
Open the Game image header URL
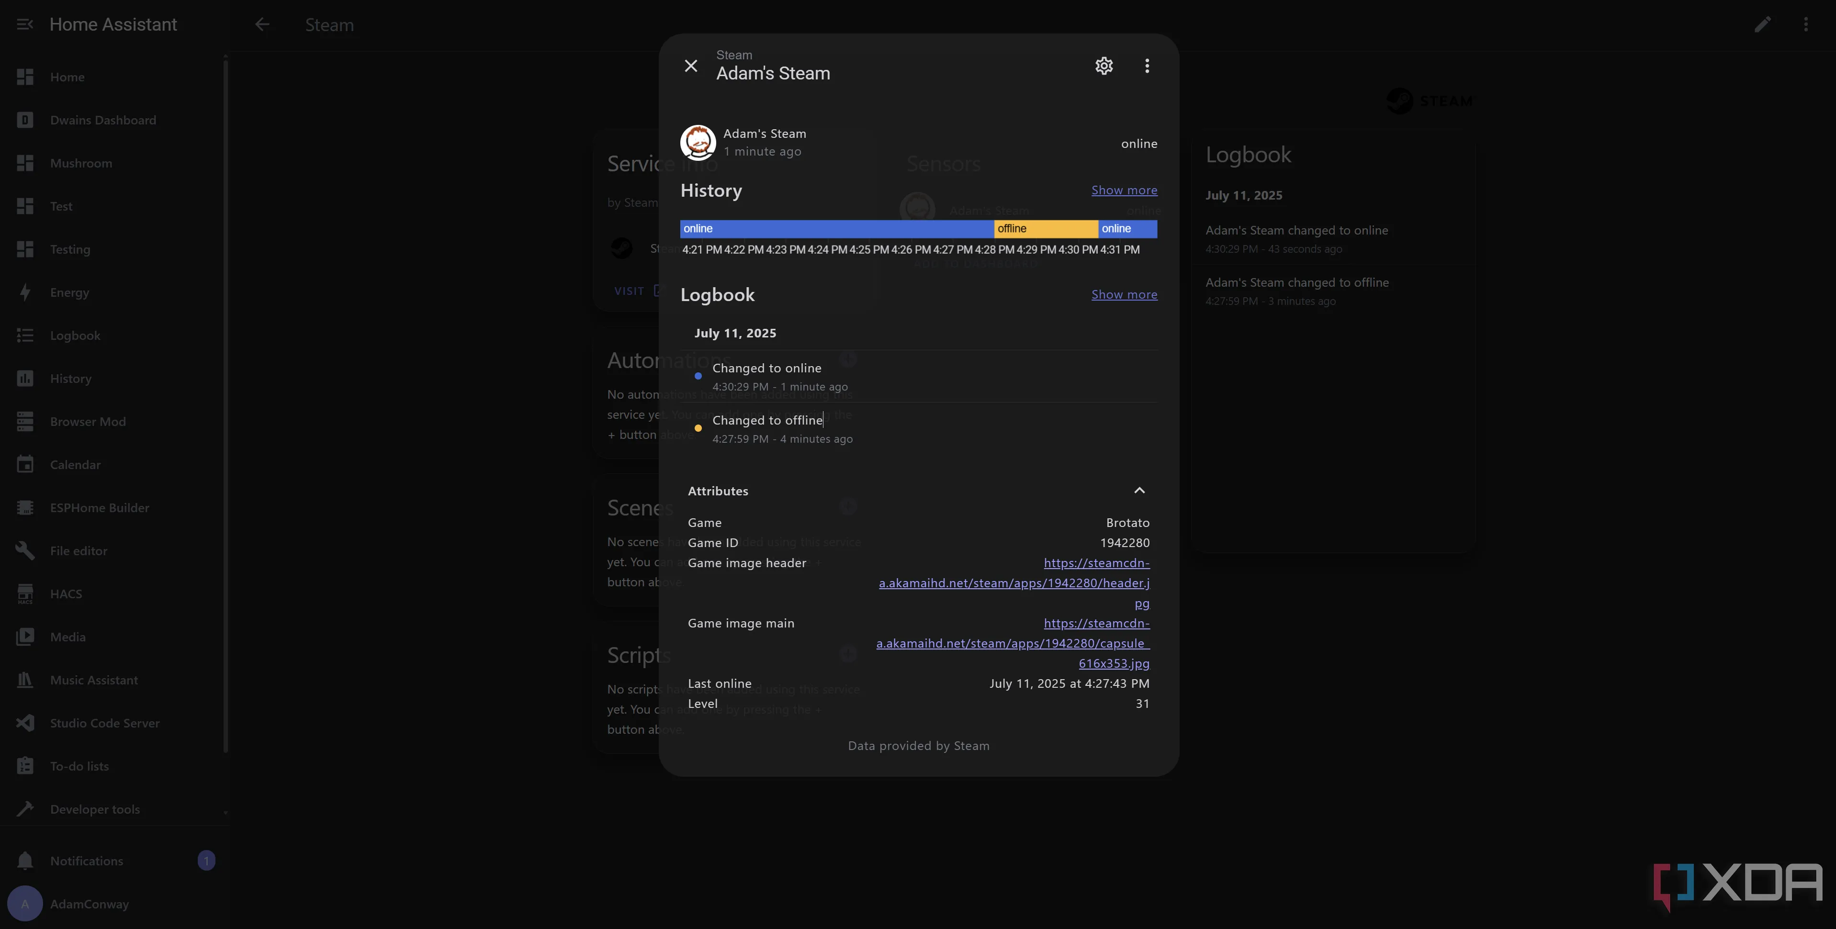pos(1014,583)
